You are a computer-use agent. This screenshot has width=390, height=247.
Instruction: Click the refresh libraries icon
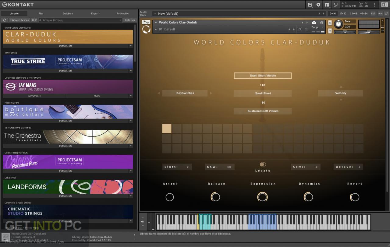tap(5, 20)
